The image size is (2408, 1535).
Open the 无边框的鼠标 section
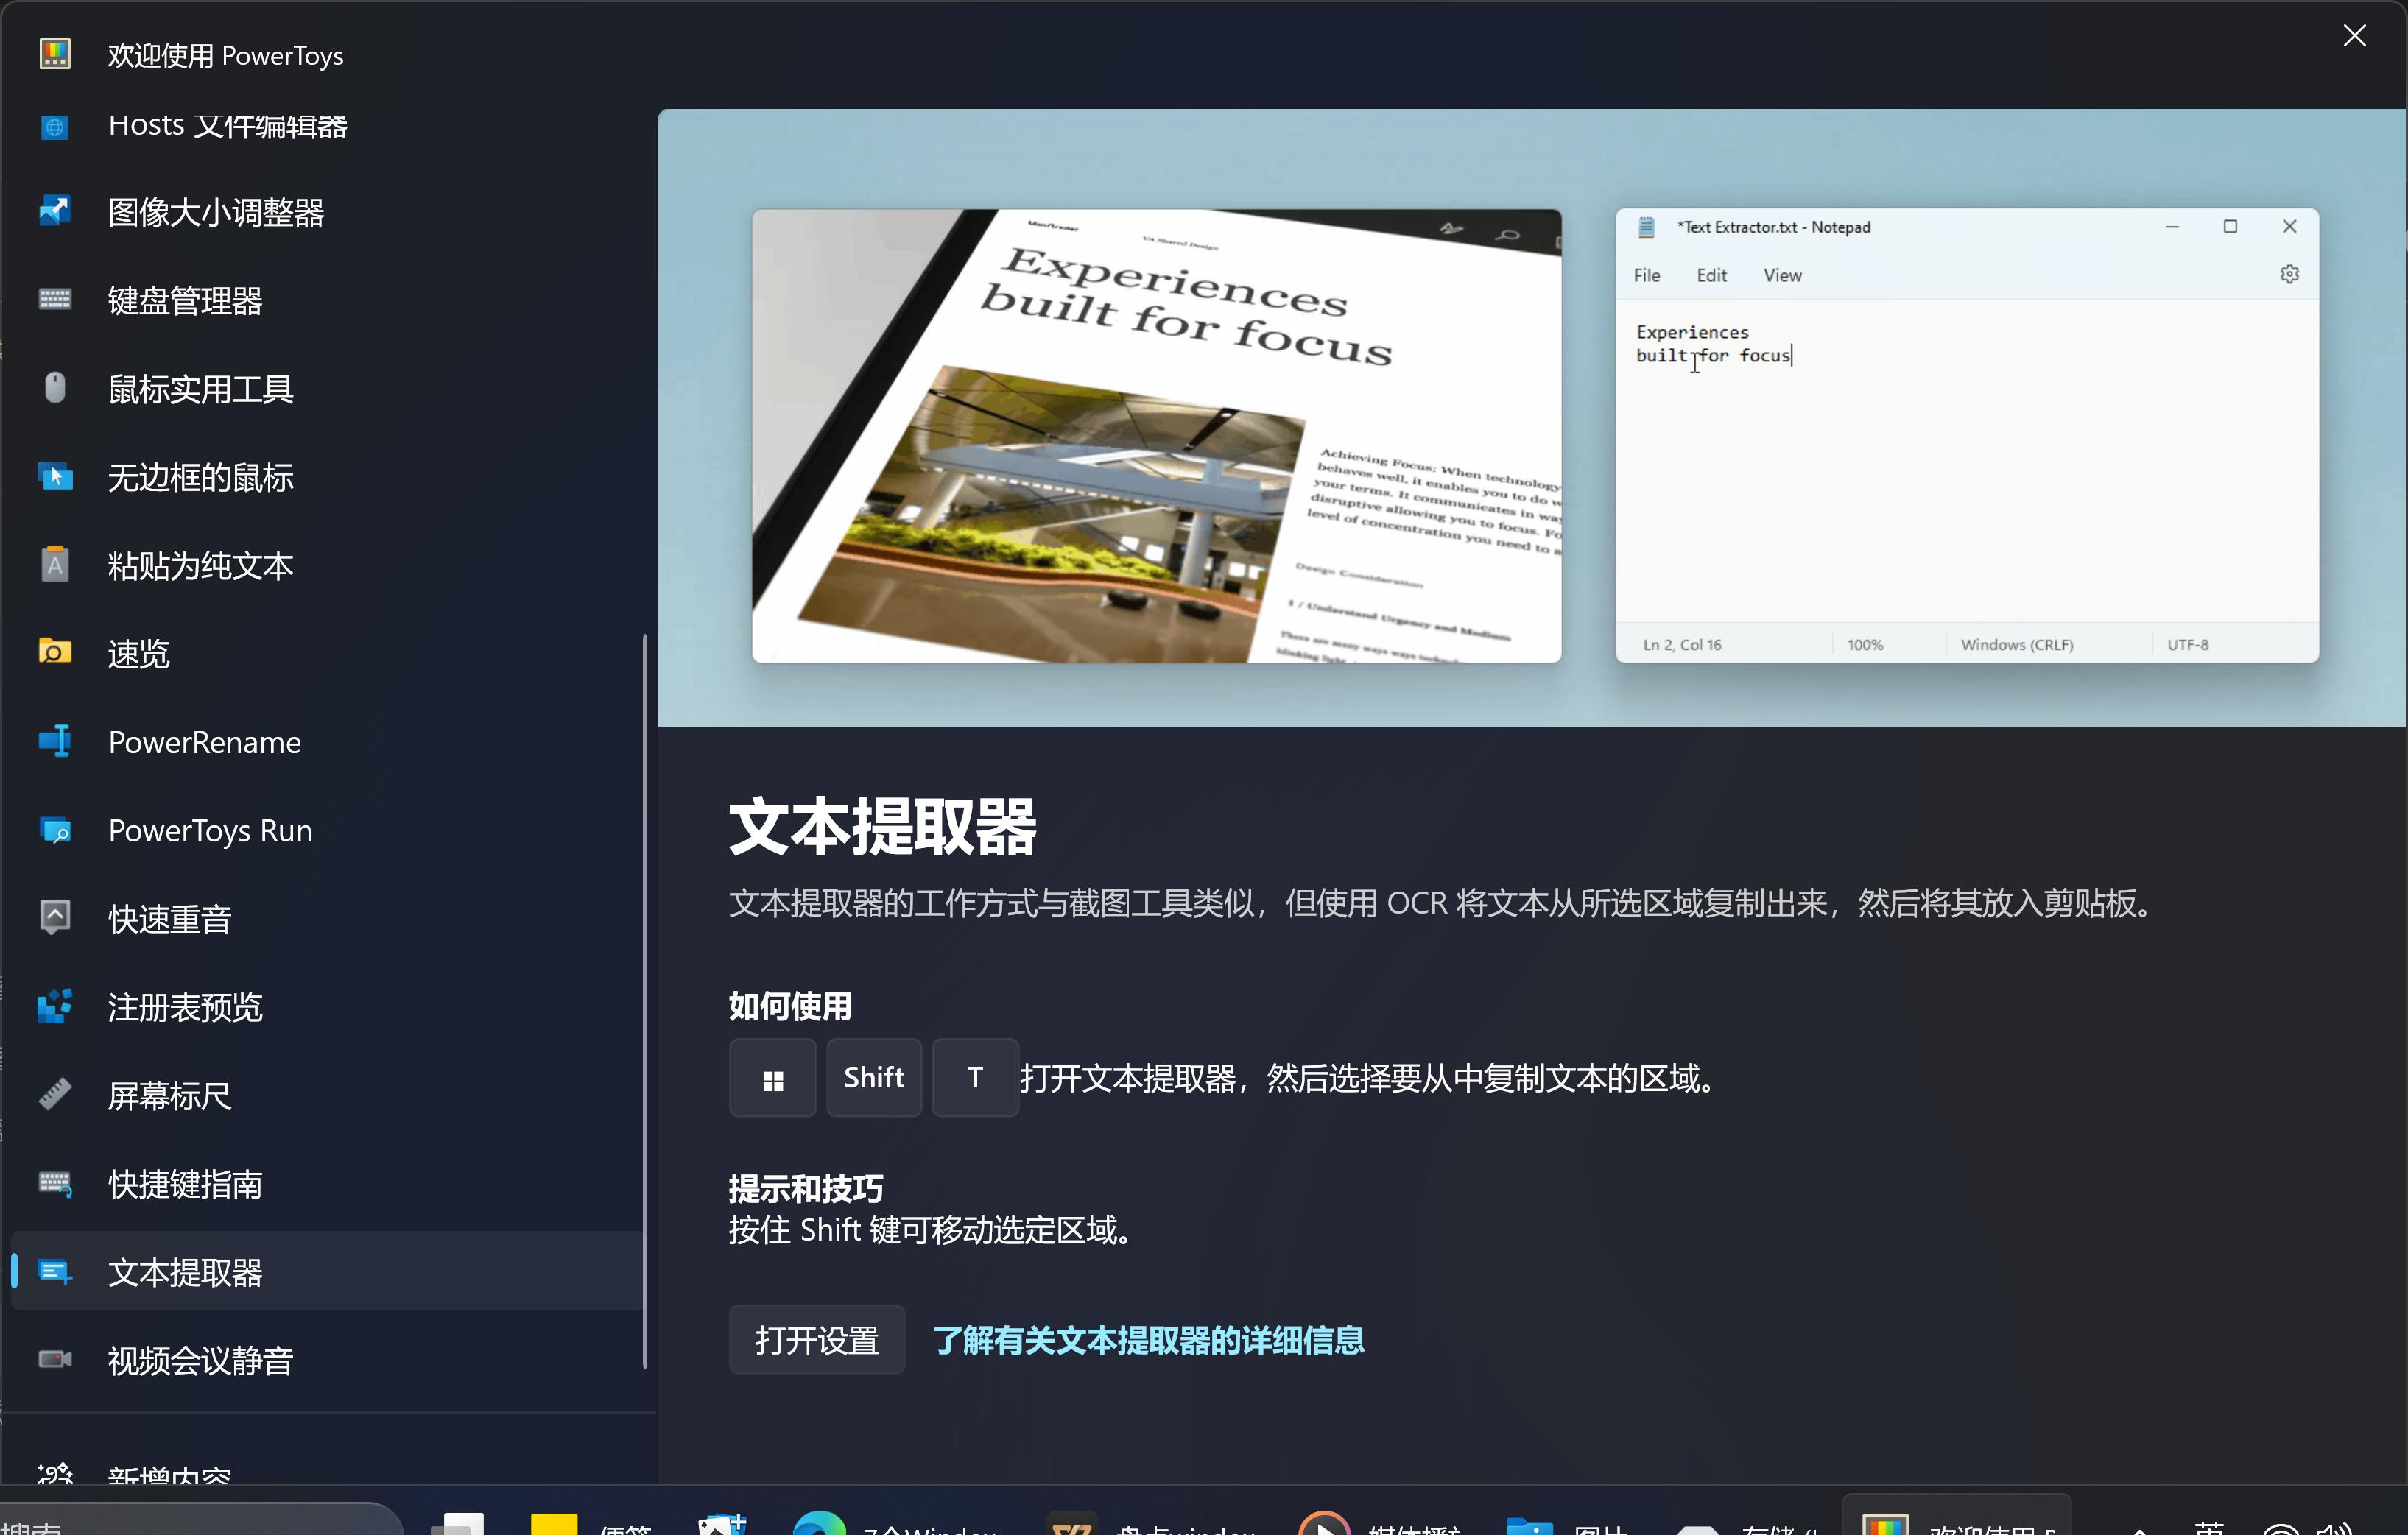200,477
